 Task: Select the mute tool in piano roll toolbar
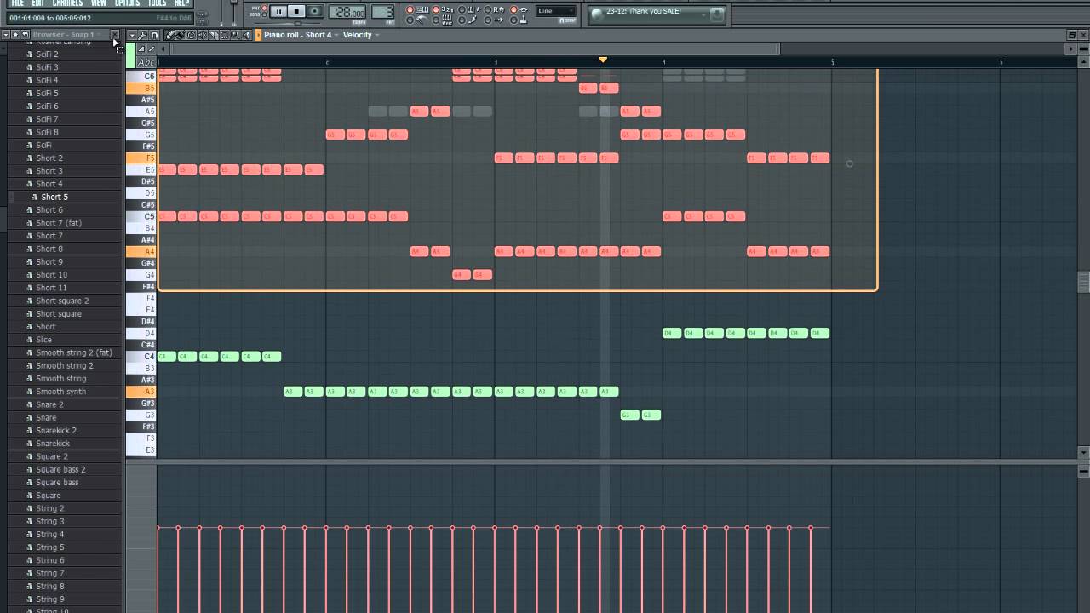point(202,35)
